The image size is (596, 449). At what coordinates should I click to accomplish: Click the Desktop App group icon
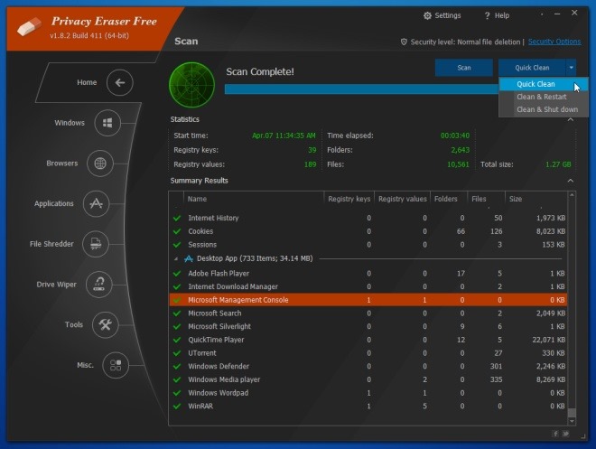(x=189, y=258)
